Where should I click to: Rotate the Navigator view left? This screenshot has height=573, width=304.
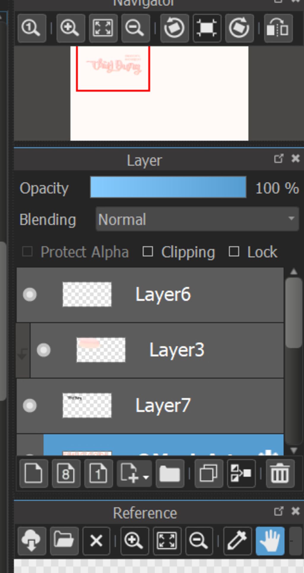(174, 28)
